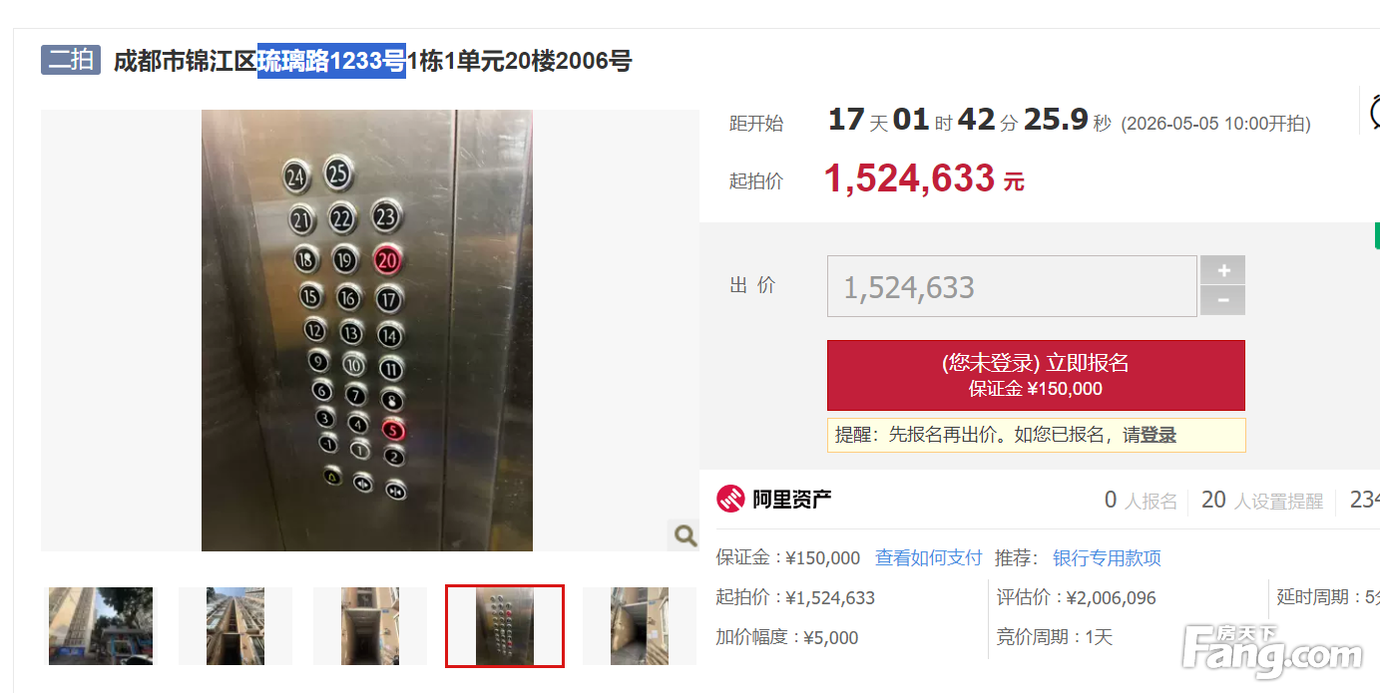Select the entrance doorway thumbnail

pyautogui.click(x=370, y=626)
